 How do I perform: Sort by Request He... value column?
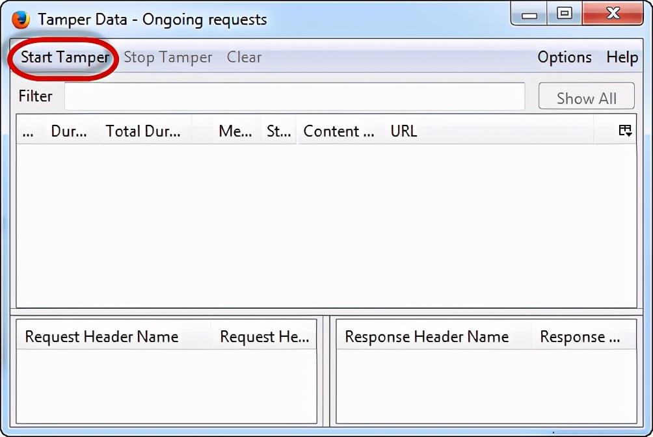(263, 336)
